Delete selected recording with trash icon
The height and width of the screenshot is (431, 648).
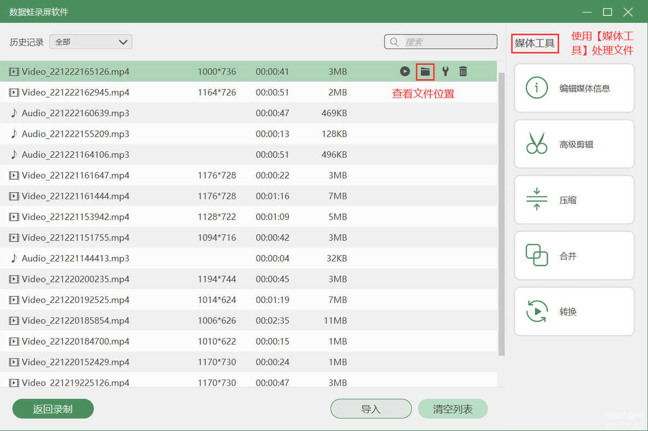(463, 71)
